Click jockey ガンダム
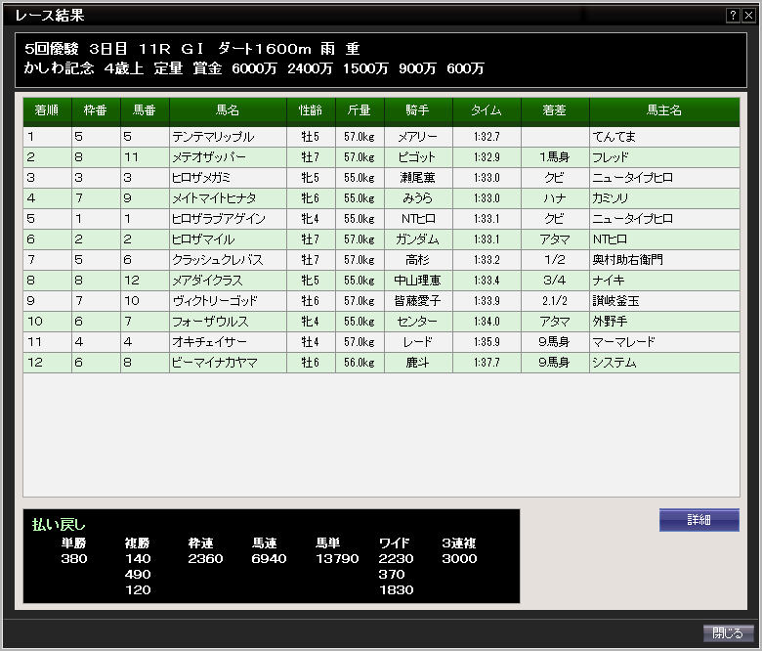The width and height of the screenshot is (762, 651). click(417, 239)
